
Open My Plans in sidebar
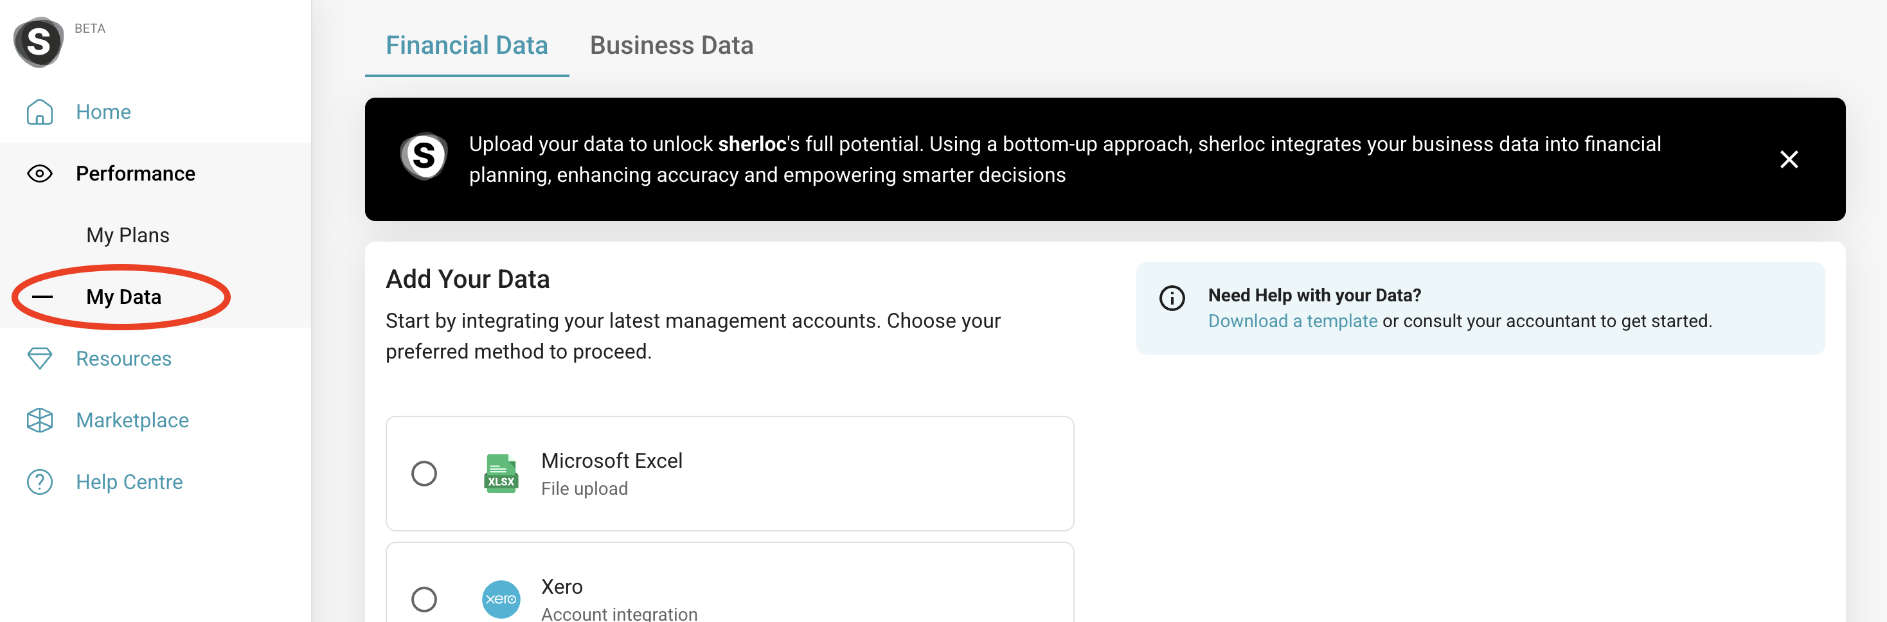coord(127,235)
